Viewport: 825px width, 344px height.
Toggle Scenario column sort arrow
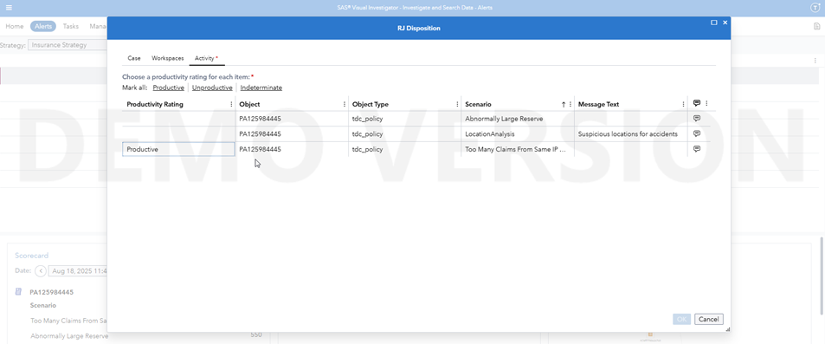[564, 104]
